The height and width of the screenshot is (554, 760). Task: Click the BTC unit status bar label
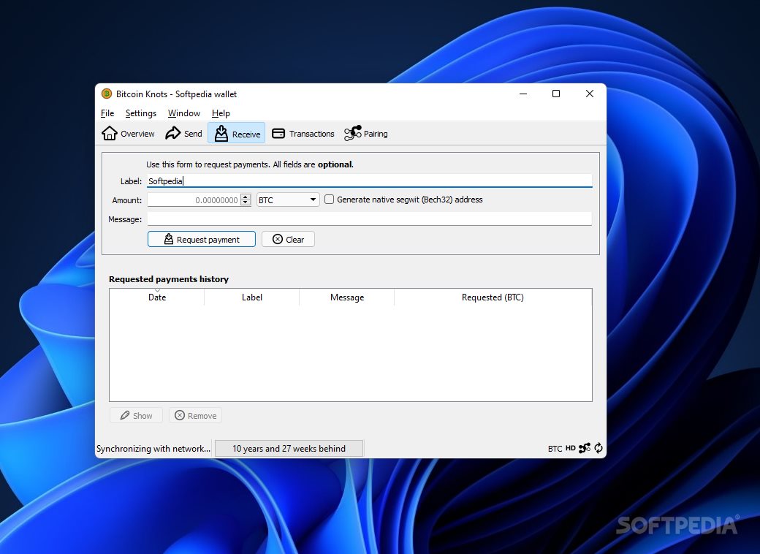[555, 448]
